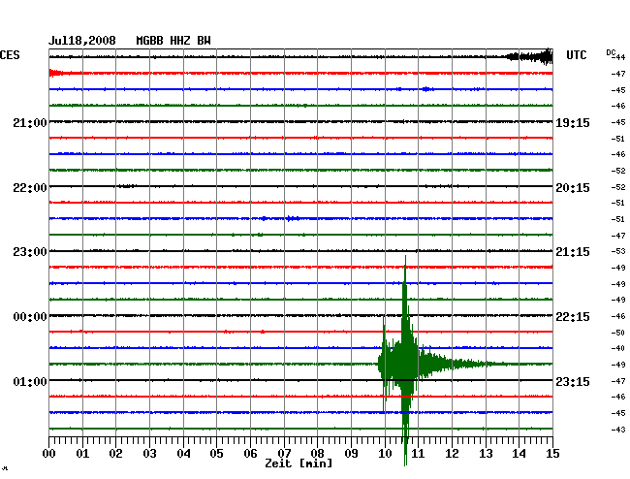The image size is (630, 479).
Task: Select minute label 01 on time axis
Action: [82, 453]
